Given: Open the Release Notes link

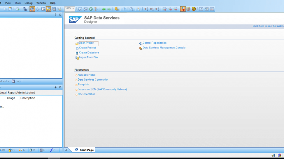Looking at the screenshot, I should coord(86,75).
